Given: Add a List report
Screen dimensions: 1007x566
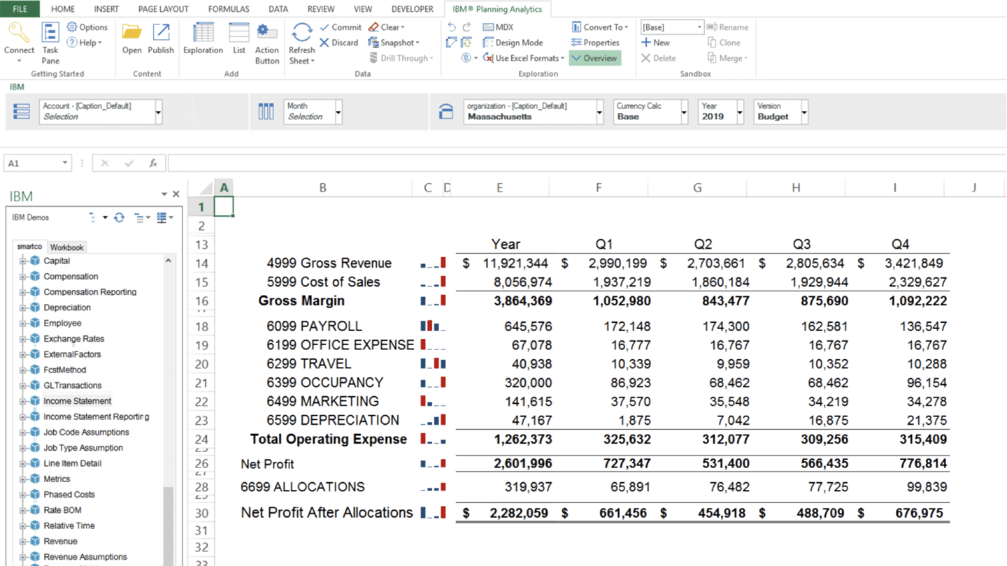Looking at the screenshot, I should (x=239, y=38).
